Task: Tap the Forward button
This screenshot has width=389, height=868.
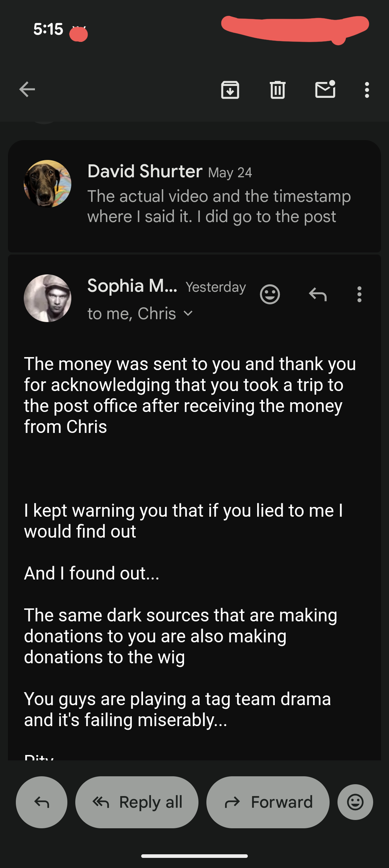Action: 268,802
